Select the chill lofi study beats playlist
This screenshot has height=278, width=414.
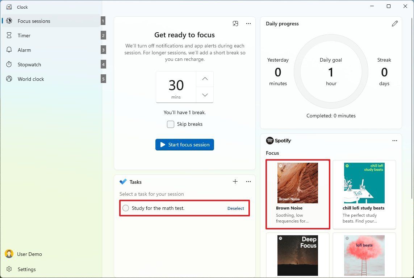click(x=364, y=194)
